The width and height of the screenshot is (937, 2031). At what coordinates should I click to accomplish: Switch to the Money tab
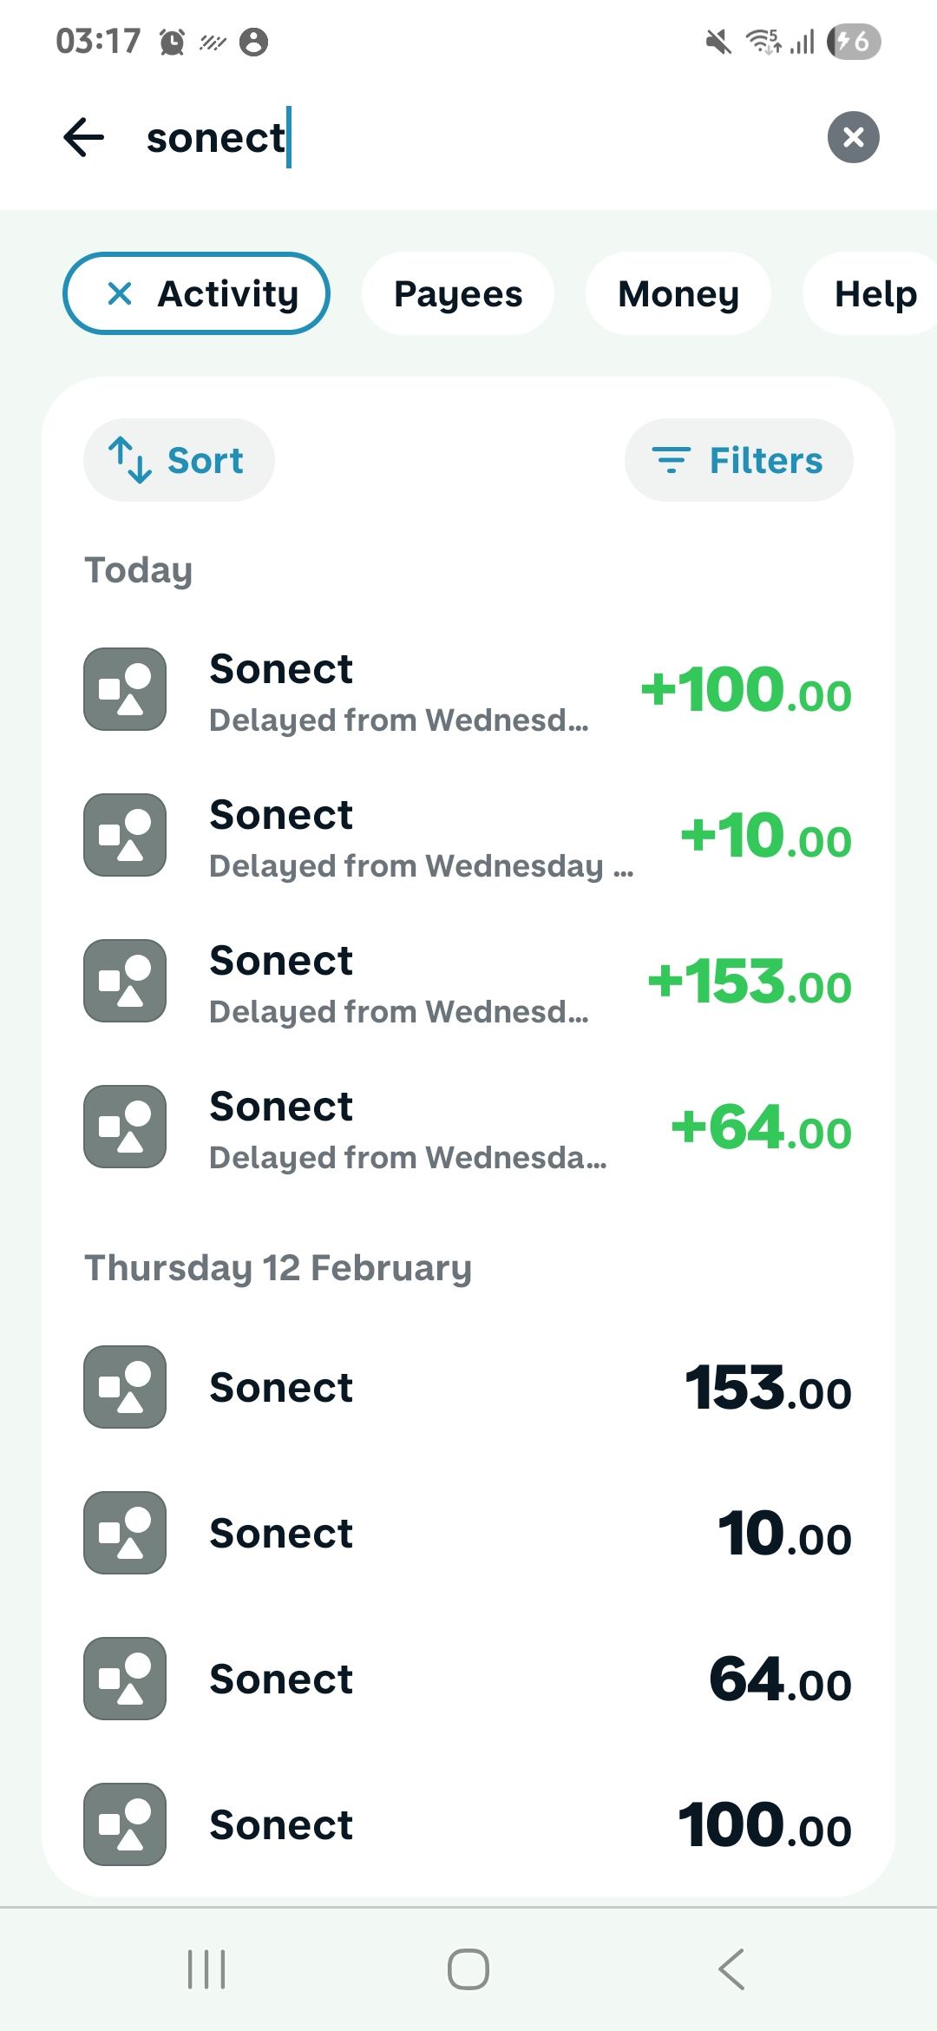(678, 293)
